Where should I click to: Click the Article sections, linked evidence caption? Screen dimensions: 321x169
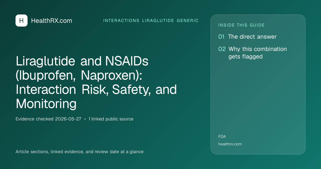pos(79,152)
